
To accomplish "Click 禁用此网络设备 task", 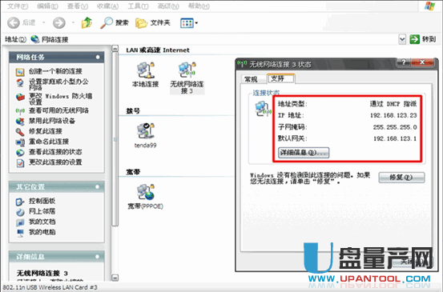I will click(x=52, y=121).
